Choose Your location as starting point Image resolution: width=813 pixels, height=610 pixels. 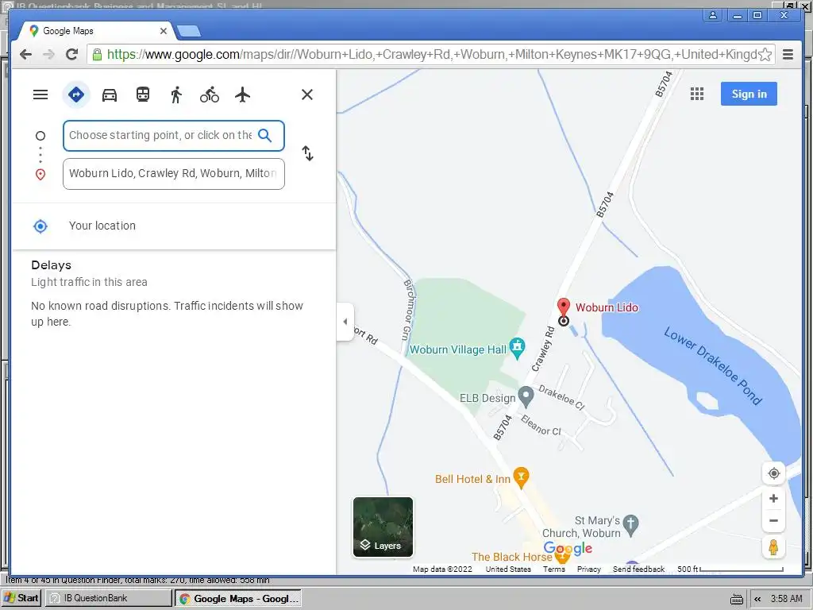174,226
